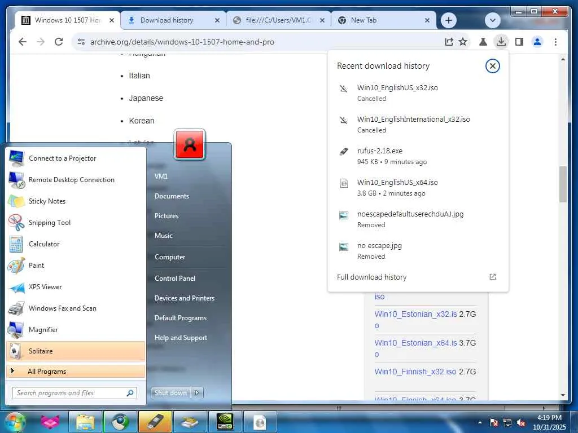Open shut down options arrow
The height and width of the screenshot is (433, 578).
197,393
